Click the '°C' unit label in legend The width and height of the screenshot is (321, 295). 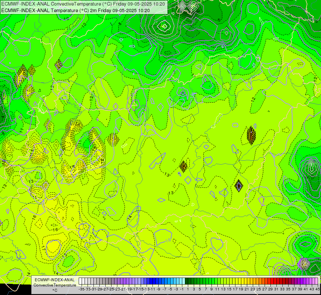(x=55, y=290)
